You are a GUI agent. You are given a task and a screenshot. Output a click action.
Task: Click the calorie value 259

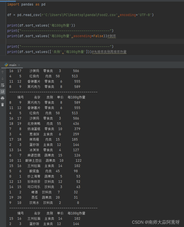tap(76, 134)
